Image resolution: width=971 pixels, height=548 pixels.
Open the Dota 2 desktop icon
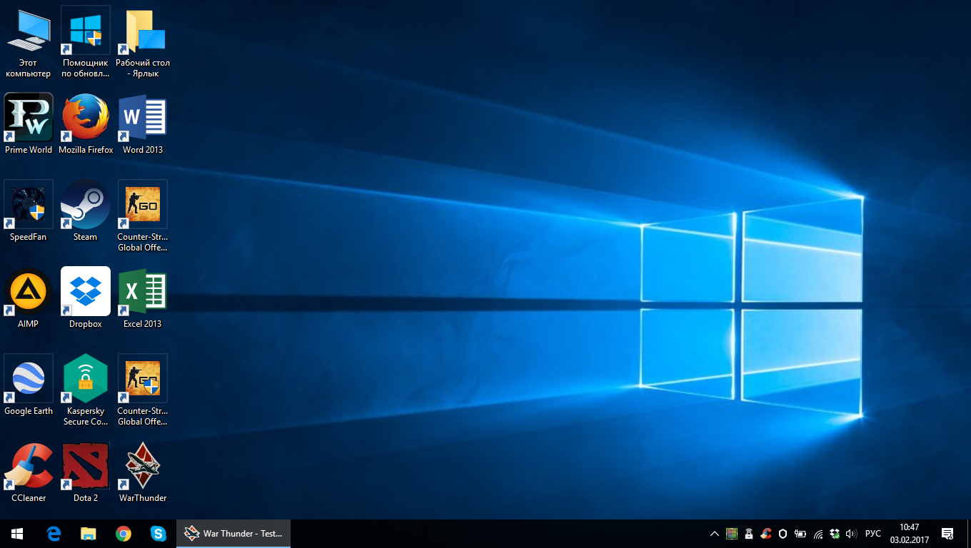[x=86, y=466]
